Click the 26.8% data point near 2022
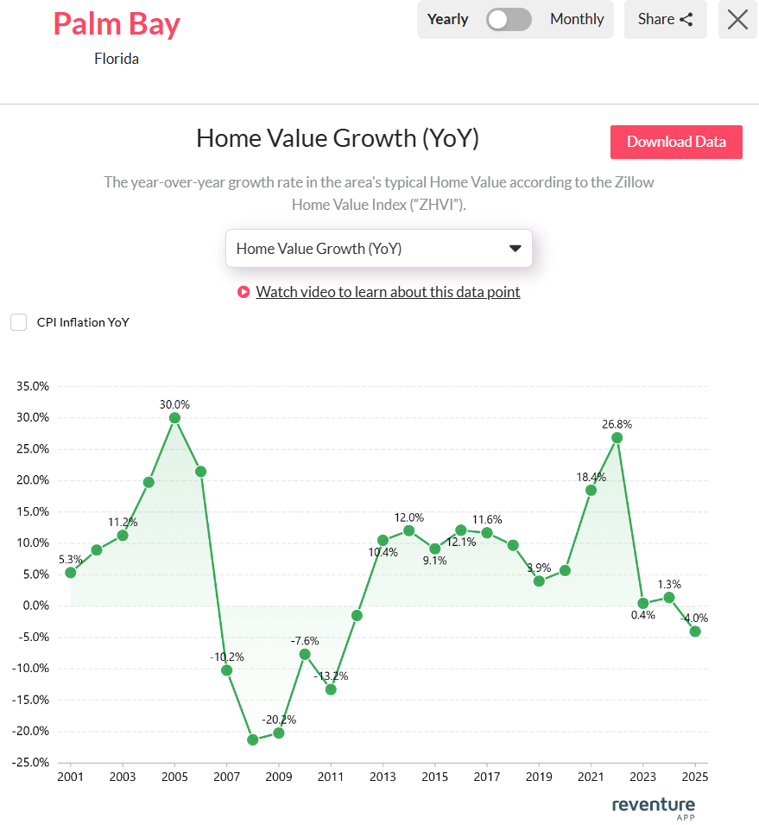The width and height of the screenshot is (759, 825). [x=617, y=437]
